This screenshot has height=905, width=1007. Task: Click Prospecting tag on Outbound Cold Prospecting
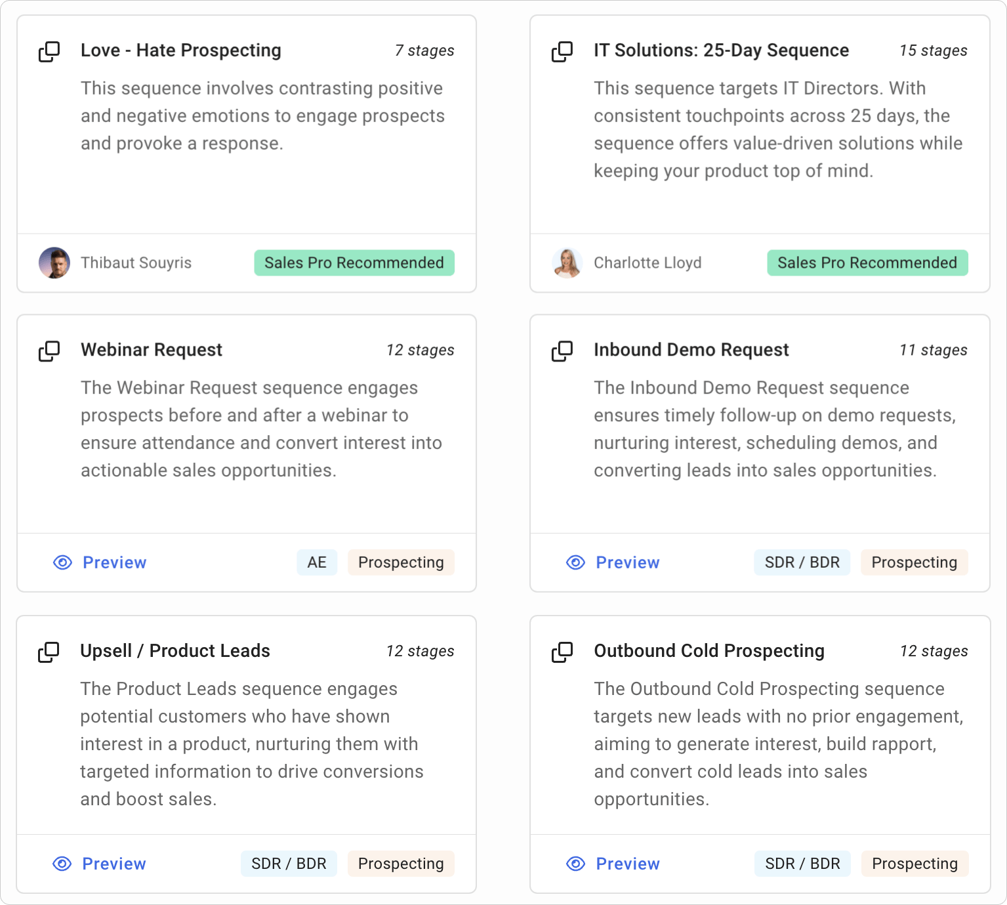(915, 864)
